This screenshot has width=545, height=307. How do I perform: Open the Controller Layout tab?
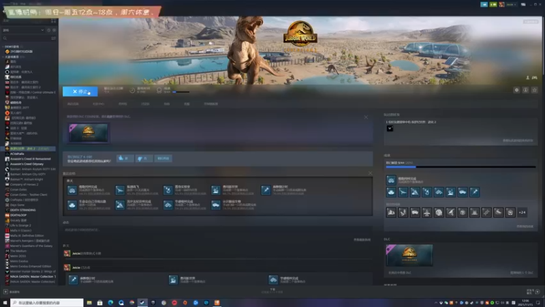point(211,104)
